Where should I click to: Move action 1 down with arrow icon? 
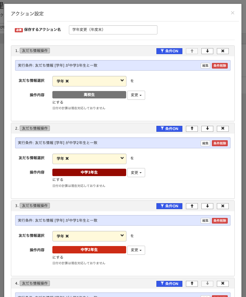coord(207,51)
